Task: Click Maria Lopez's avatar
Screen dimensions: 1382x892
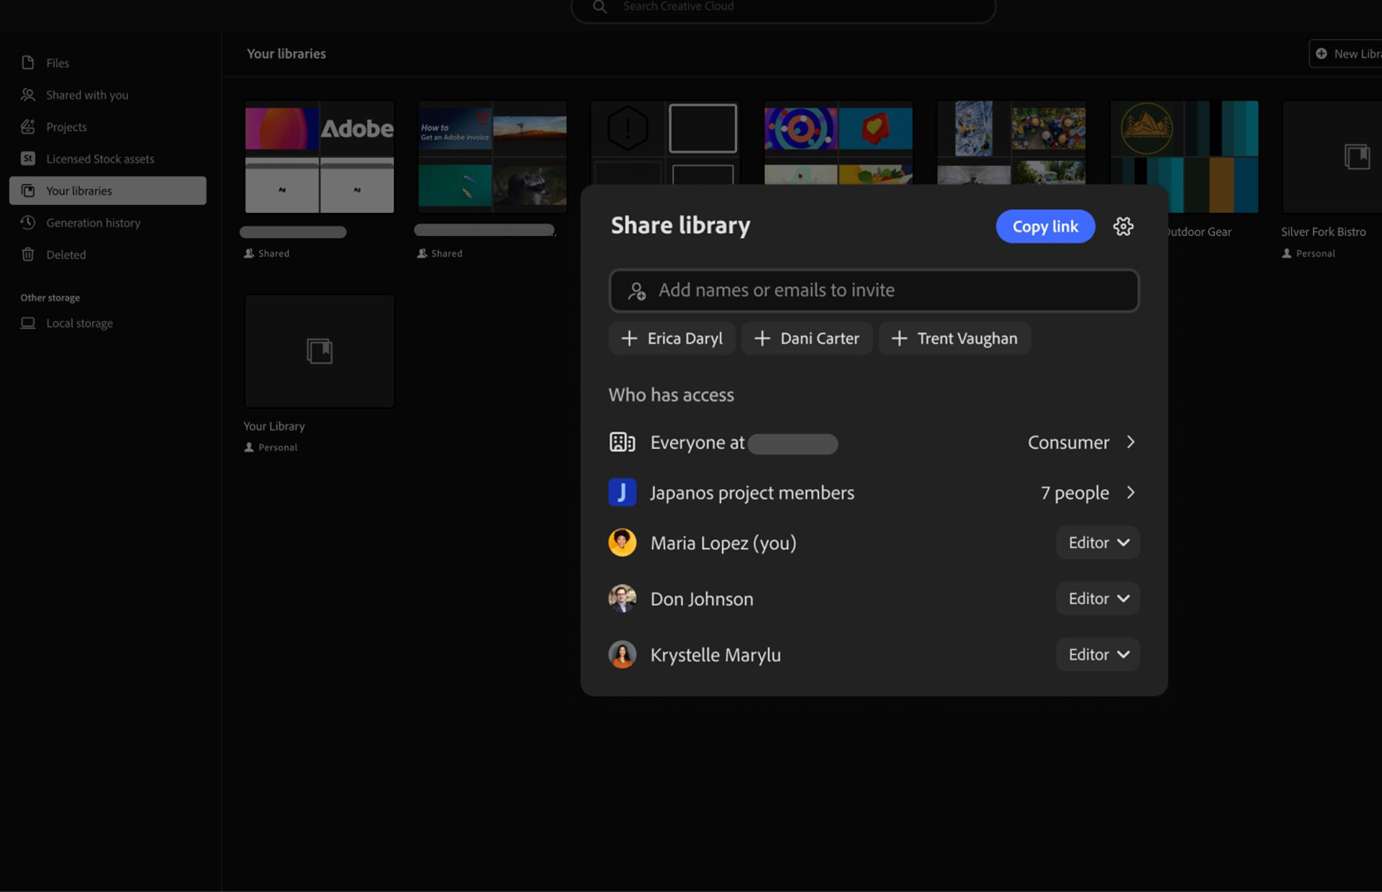Action: [622, 542]
